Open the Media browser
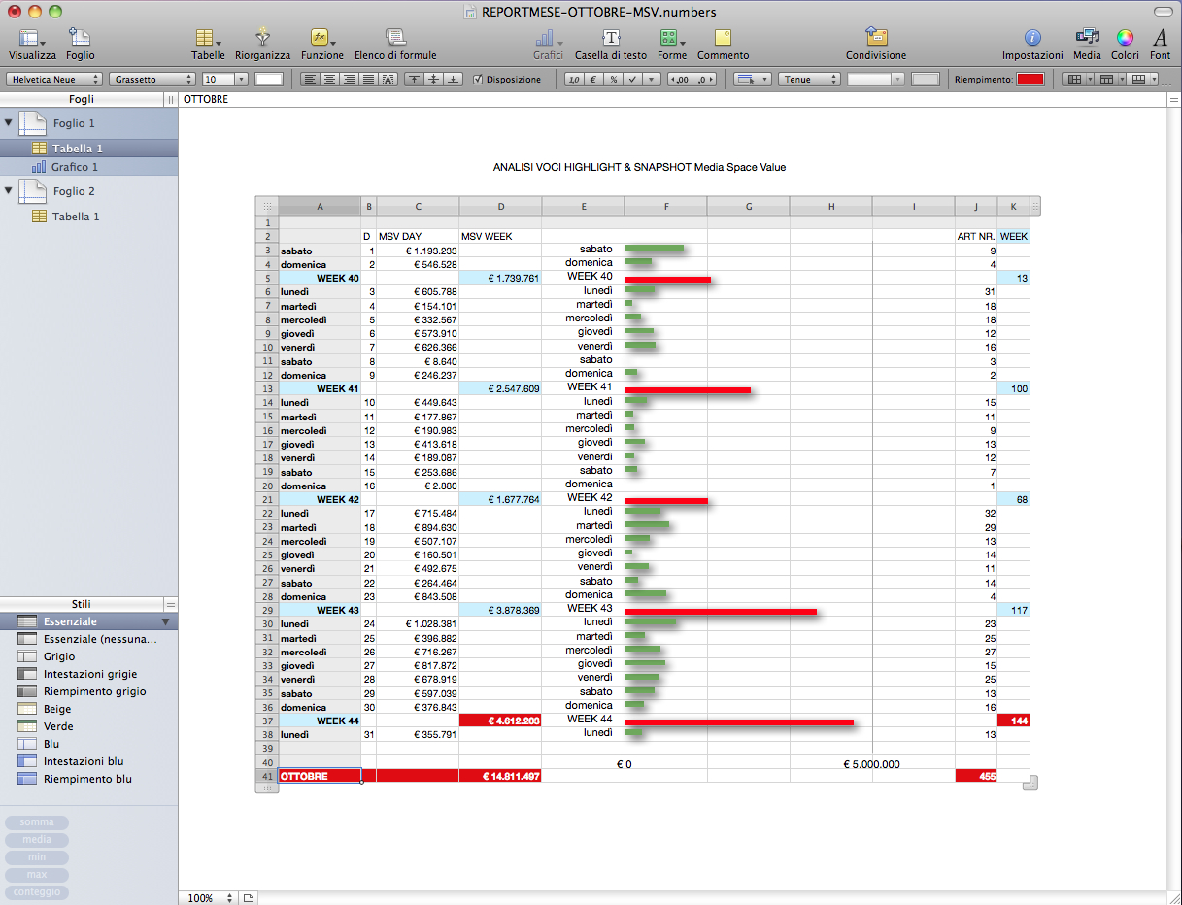This screenshot has height=905, width=1182. click(x=1087, y=38)
